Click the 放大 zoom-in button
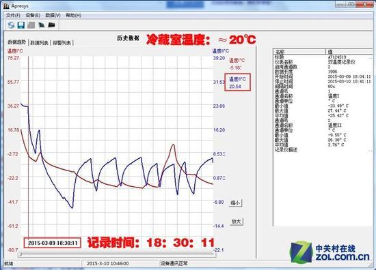Viewport: 376px width, 270px height. pyautogui.click(x=237, y=222)
